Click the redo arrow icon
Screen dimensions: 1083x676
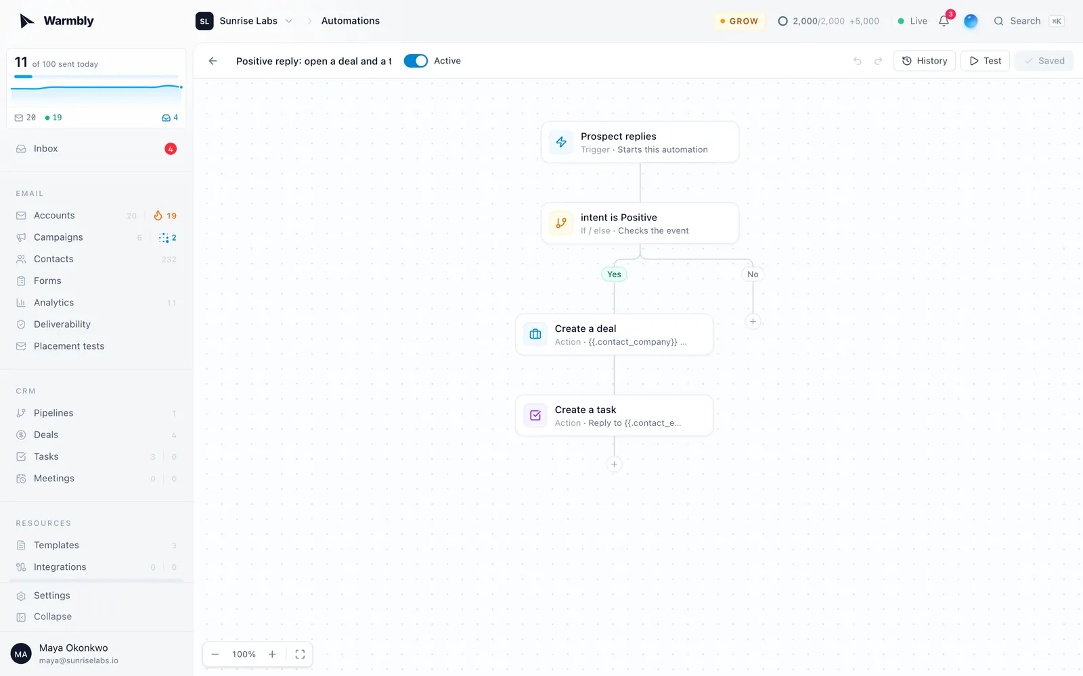pos(879,61)
